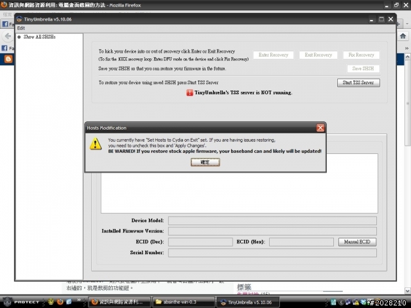
Task: Click Firefox page scrollbar down arrow
Action: (407, 291)
